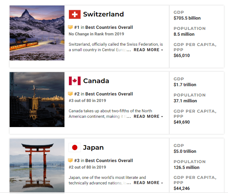
Task: Click Switzerland's Best Countries Overall link
Action: tap(109, 27)
